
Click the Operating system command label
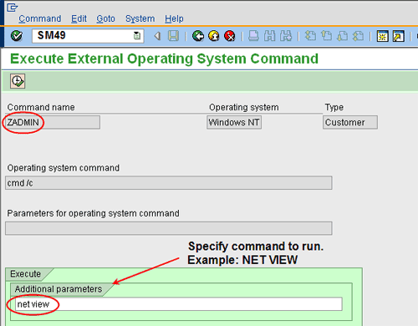tap(64, 168)
